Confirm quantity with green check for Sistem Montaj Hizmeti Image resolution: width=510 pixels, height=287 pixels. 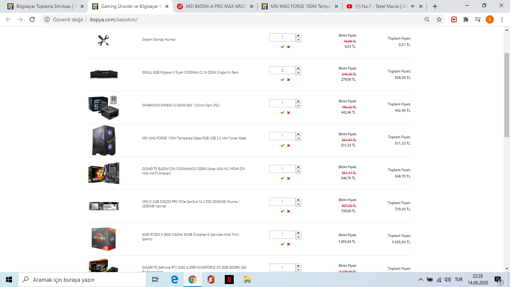pyautogui.click(x=282, y=47)
